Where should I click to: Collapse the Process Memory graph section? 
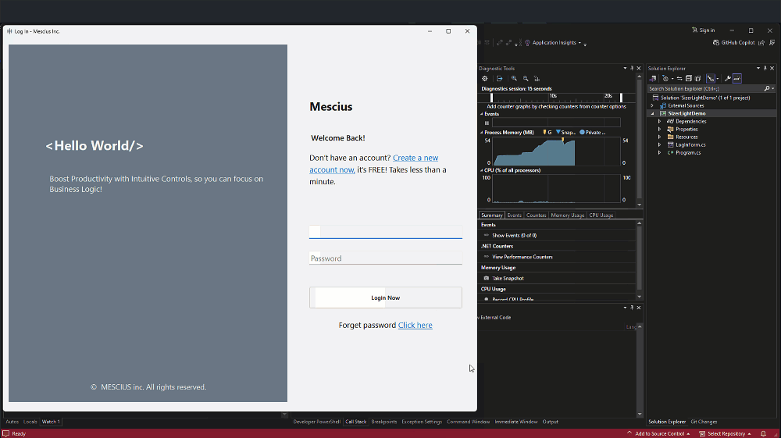482,133
